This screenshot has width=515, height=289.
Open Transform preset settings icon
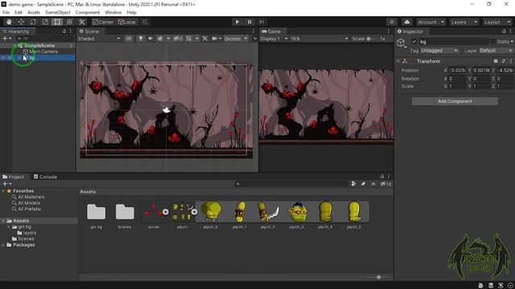(x=503, y=61)
